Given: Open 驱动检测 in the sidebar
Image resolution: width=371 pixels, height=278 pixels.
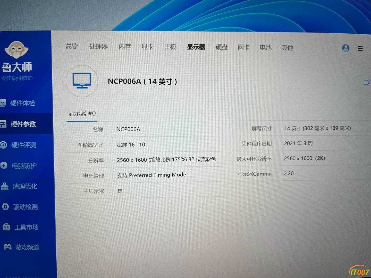Looking at the screenshot, I should tap(26, 207).
